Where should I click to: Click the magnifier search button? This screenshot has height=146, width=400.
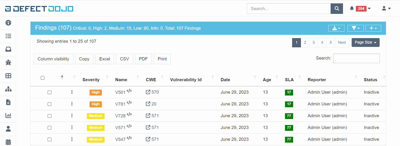coord(337,8)
